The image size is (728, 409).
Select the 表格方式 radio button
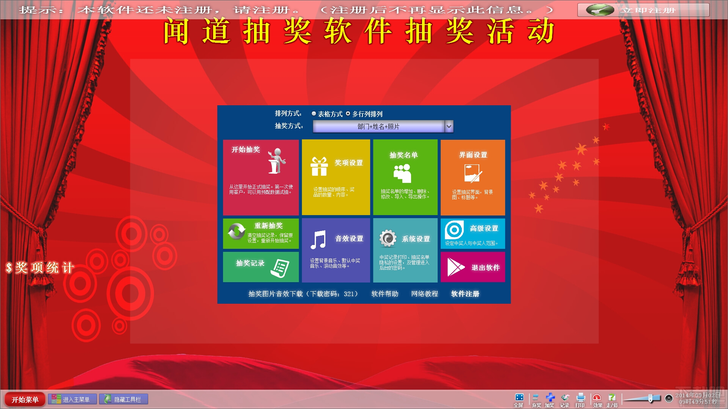[x=314, y=114]
